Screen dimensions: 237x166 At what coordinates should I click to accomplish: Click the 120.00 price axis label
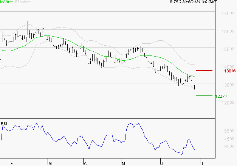coord(228,103)
